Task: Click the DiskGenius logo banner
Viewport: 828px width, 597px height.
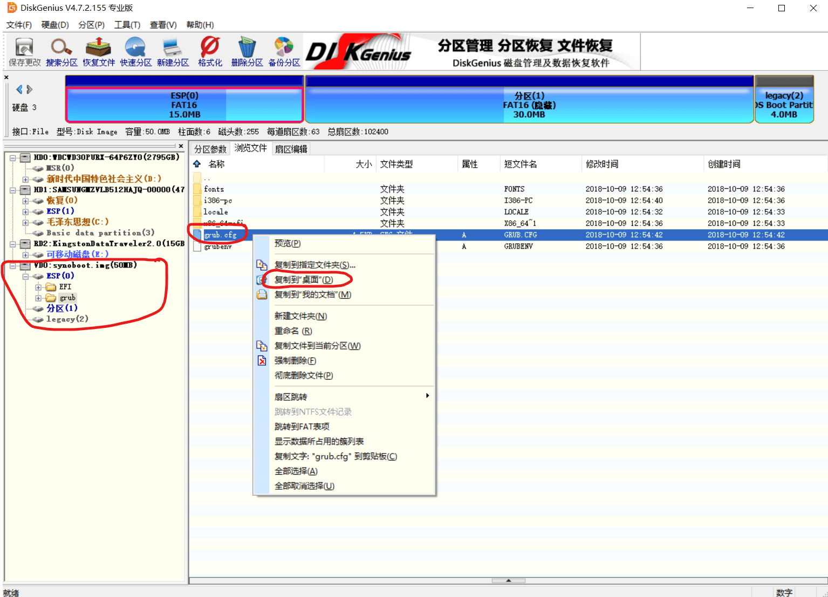Action: 471,52
